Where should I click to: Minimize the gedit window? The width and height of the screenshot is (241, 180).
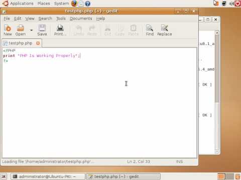coord(178,11)
